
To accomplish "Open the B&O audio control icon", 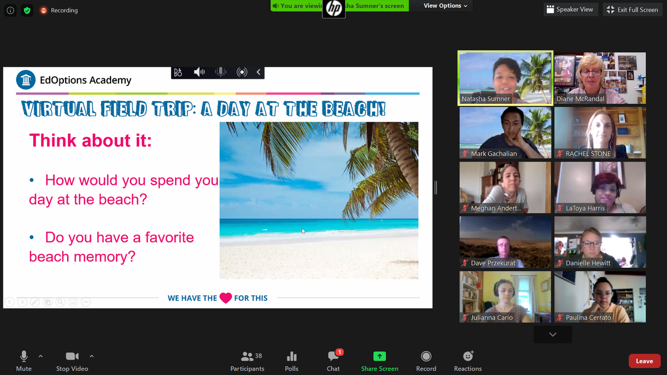I will coord(178,72).
